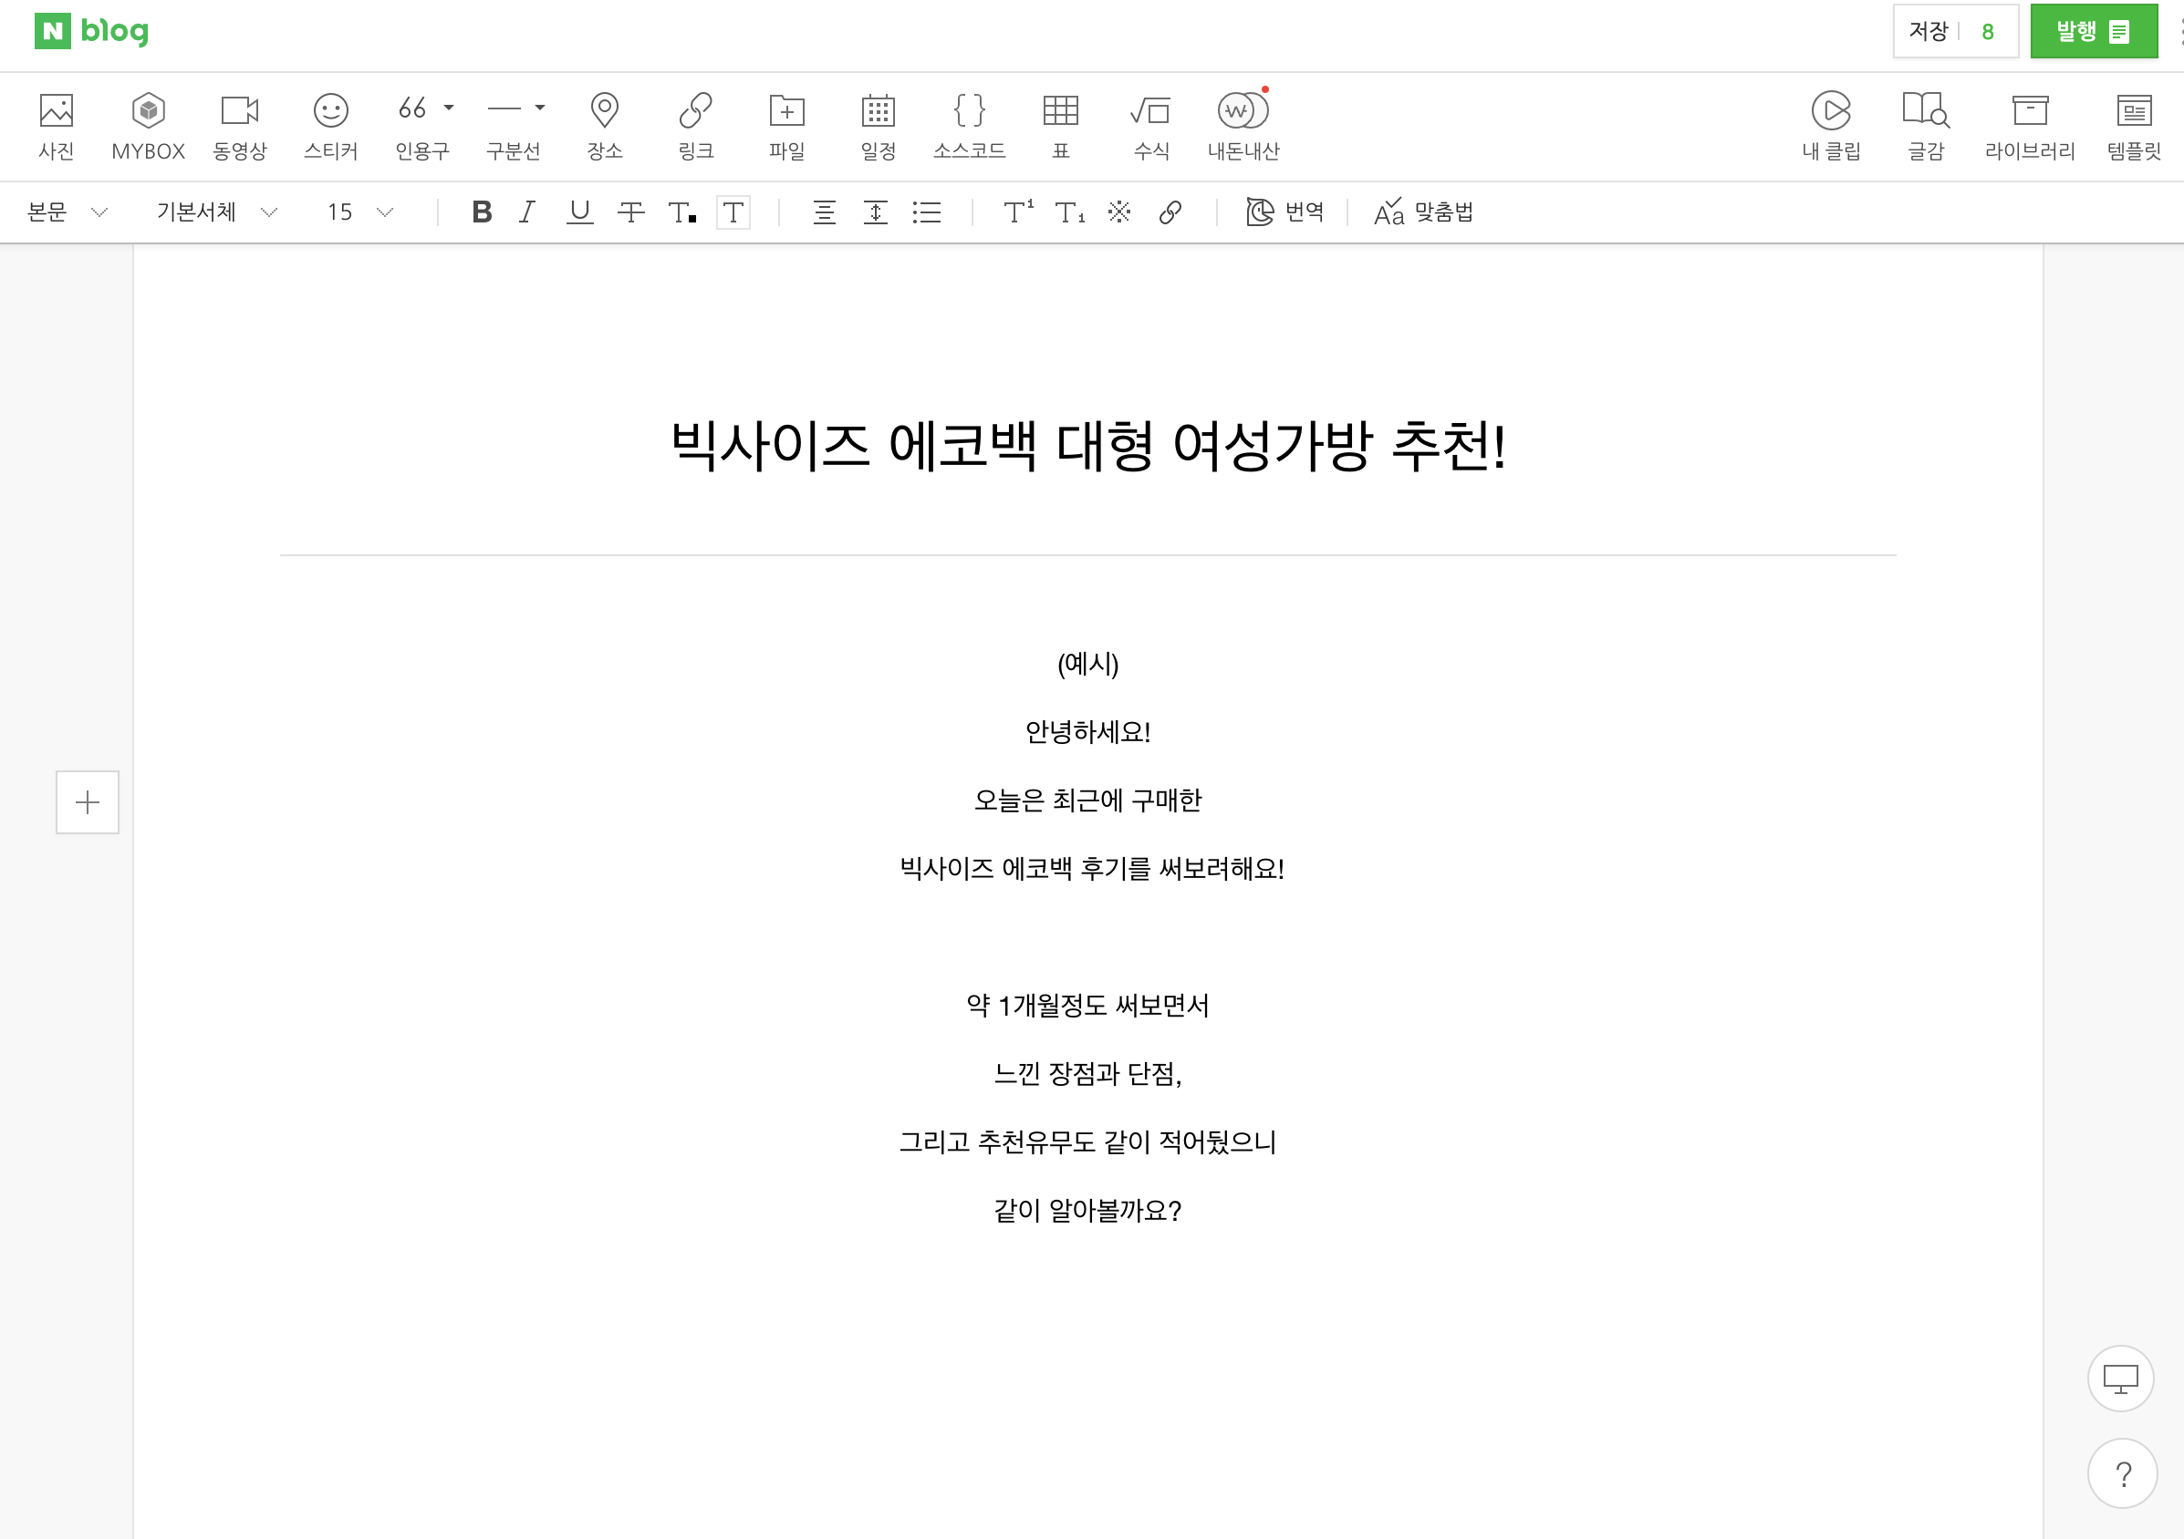Toggle Bold text formatting
This screenshot has width=2184, height=1539.
482,212
